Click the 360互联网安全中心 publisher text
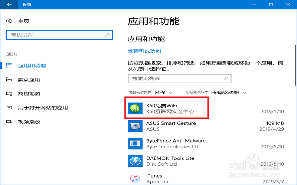 coord(170,112)
